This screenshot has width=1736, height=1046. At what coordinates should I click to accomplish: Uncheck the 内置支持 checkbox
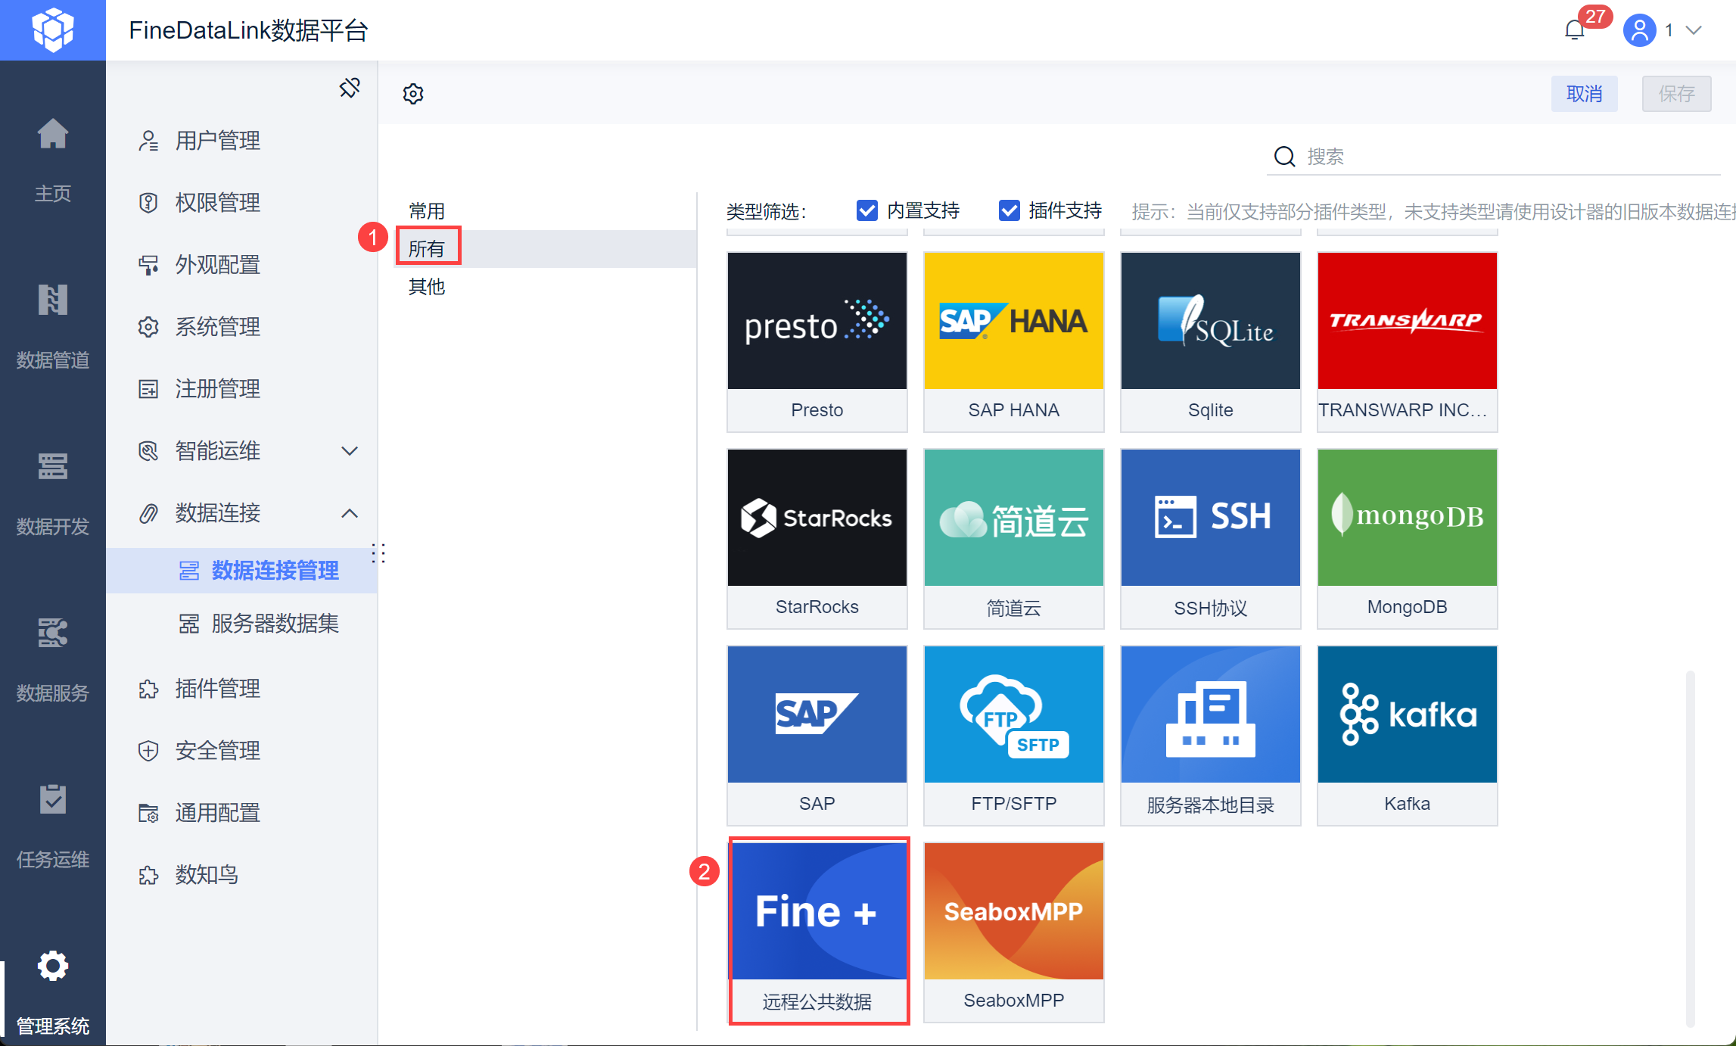[866, 210]
